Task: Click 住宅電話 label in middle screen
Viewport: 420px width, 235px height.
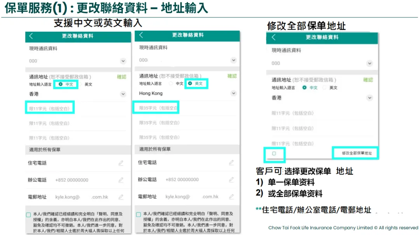Action: [147, 162]
